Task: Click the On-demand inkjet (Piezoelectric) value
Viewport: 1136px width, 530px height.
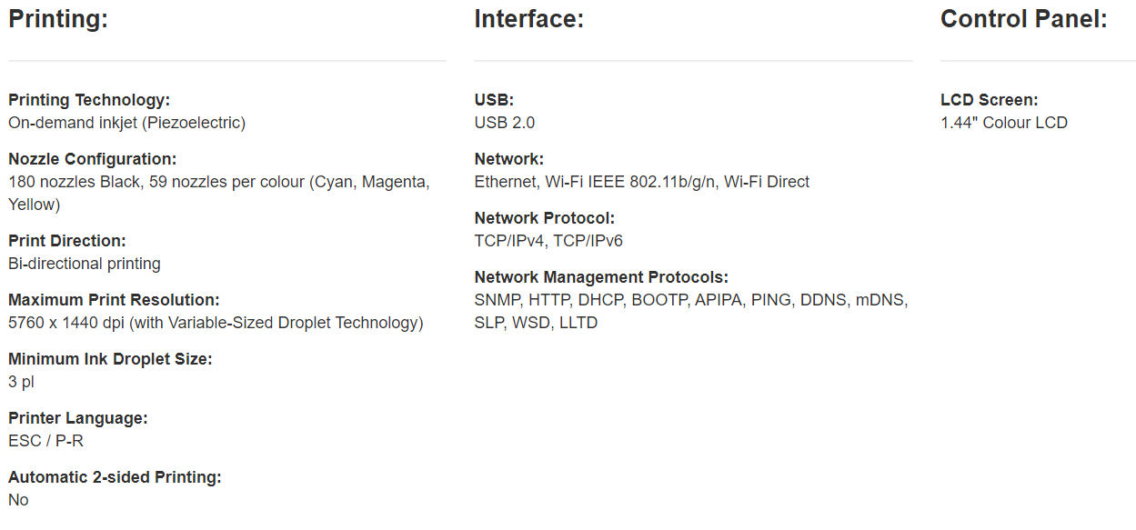Action: click(126, 123)
